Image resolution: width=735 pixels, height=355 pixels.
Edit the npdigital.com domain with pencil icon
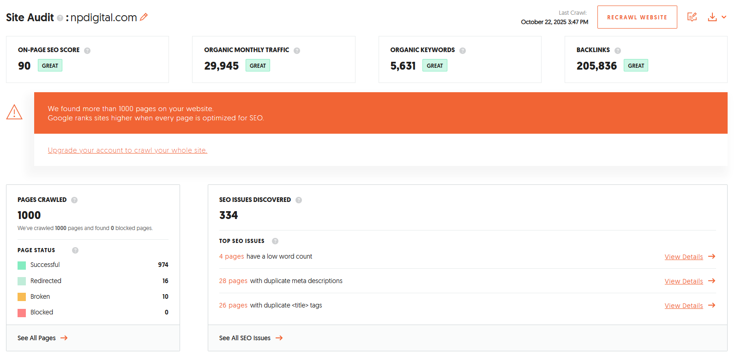[144, 17]
